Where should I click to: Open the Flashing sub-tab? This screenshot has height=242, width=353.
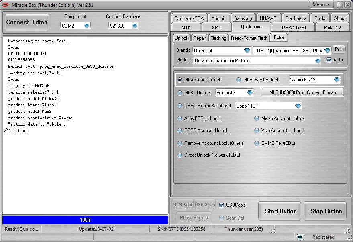point(218,38)
